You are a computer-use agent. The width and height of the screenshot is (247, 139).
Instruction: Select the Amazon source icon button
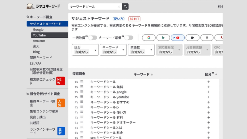pyautogui.click(x=207, y=38)
